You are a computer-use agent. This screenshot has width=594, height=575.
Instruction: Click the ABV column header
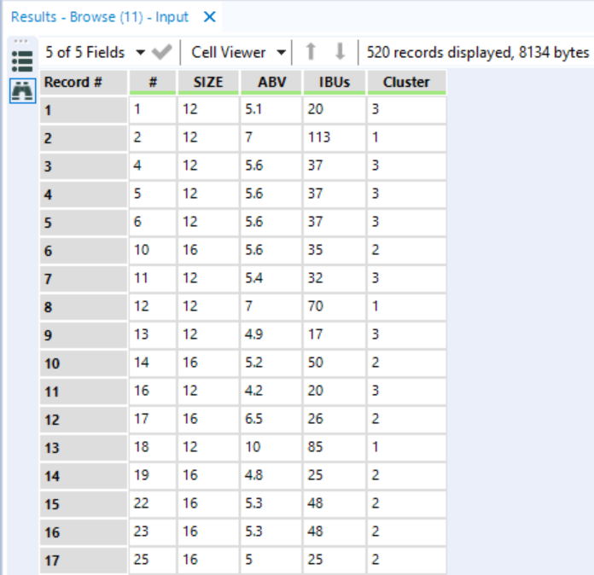[269, 83]
